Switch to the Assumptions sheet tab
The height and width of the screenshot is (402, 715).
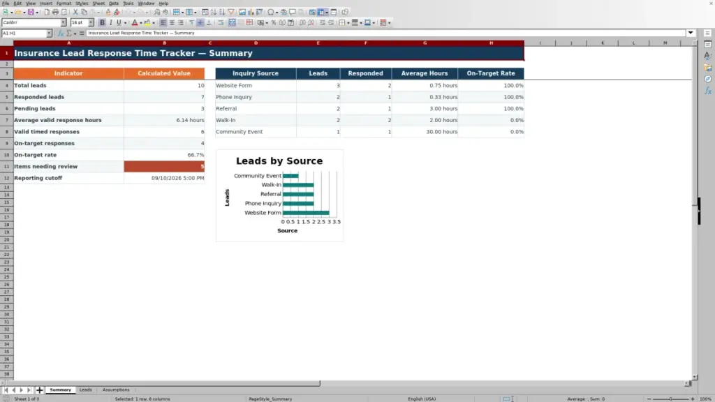click(116, 389)
